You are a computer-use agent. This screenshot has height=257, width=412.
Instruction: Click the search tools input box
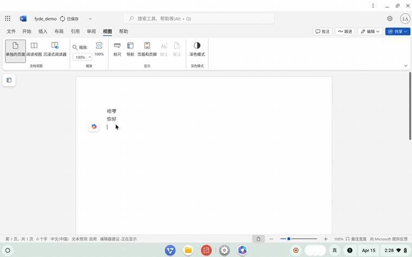198,18
